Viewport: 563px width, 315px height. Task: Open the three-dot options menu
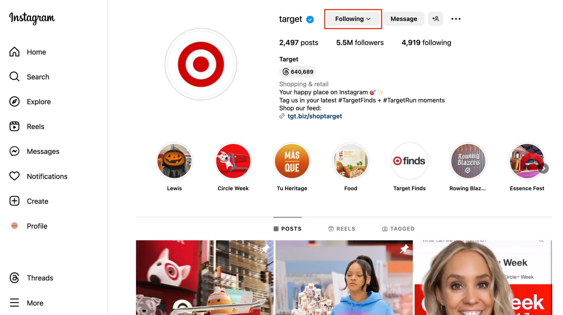coord(456,19)
